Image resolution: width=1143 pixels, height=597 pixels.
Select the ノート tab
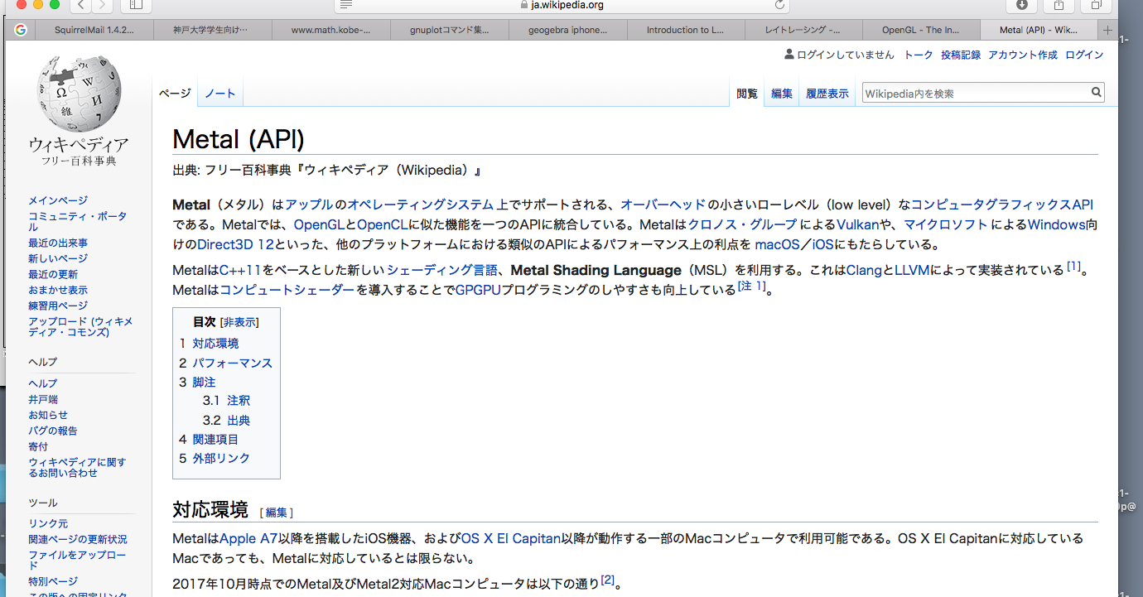[x=220, y=94]
